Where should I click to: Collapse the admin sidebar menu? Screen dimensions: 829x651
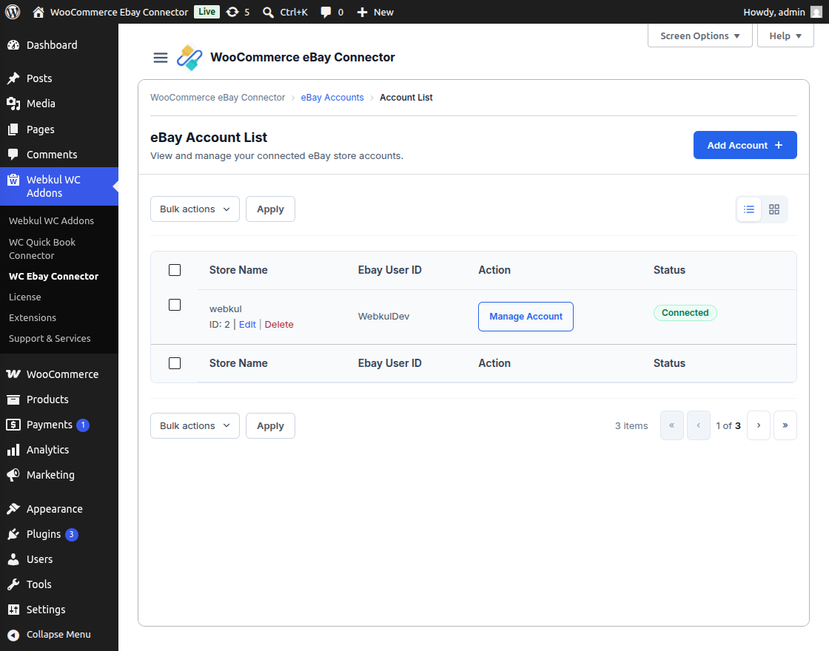59,635
